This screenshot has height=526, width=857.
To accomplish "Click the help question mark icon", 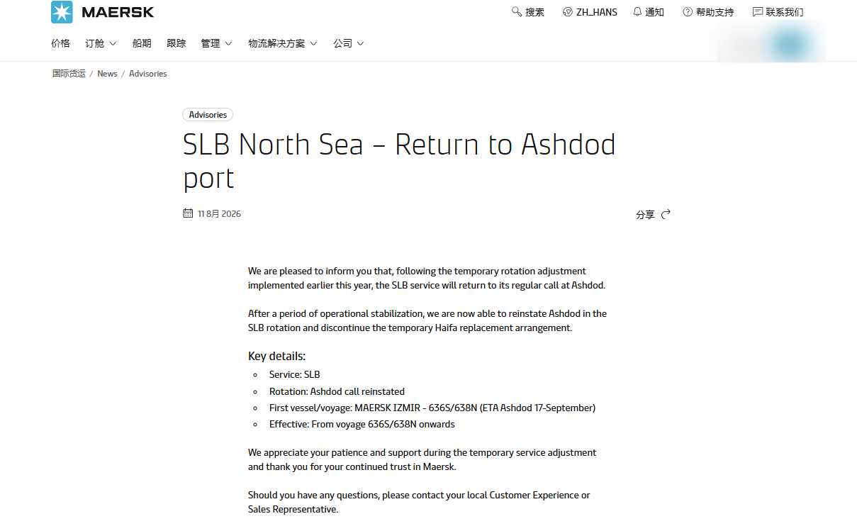I will point(688,12).
